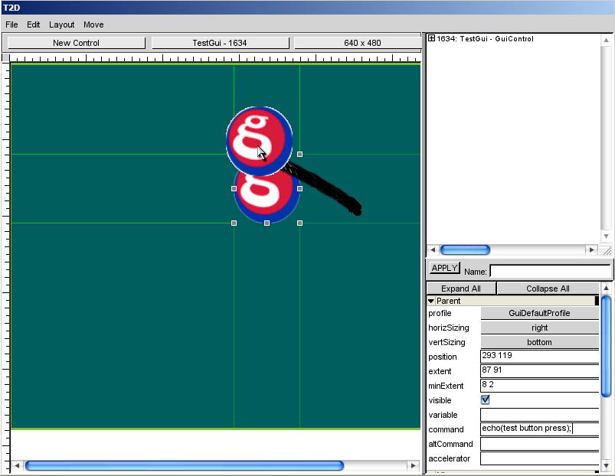Viewport: 615px width, 476px height.
Task: Click the bottom-center selection handle
Action: tap(267, 223)
